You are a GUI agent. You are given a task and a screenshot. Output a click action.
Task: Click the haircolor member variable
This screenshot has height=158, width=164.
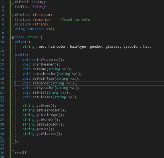(x=57, y=47)
